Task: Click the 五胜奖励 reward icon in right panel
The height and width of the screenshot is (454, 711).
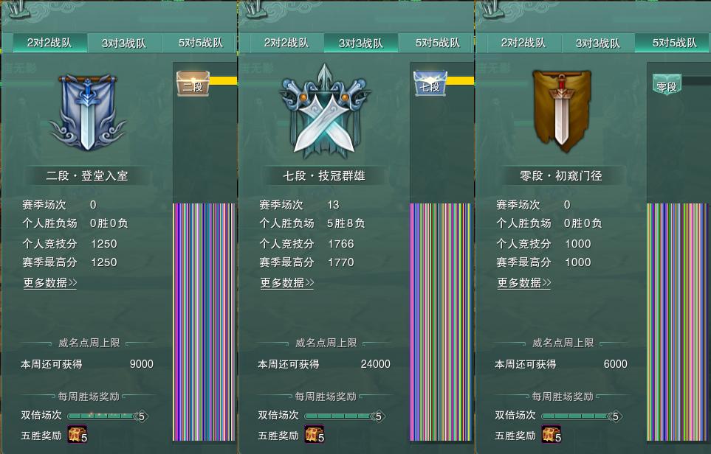Action: [x=552, y=435]
